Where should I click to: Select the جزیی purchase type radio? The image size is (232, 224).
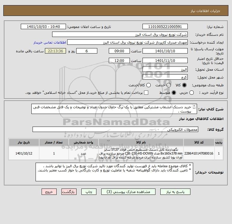tap(192, 93)
